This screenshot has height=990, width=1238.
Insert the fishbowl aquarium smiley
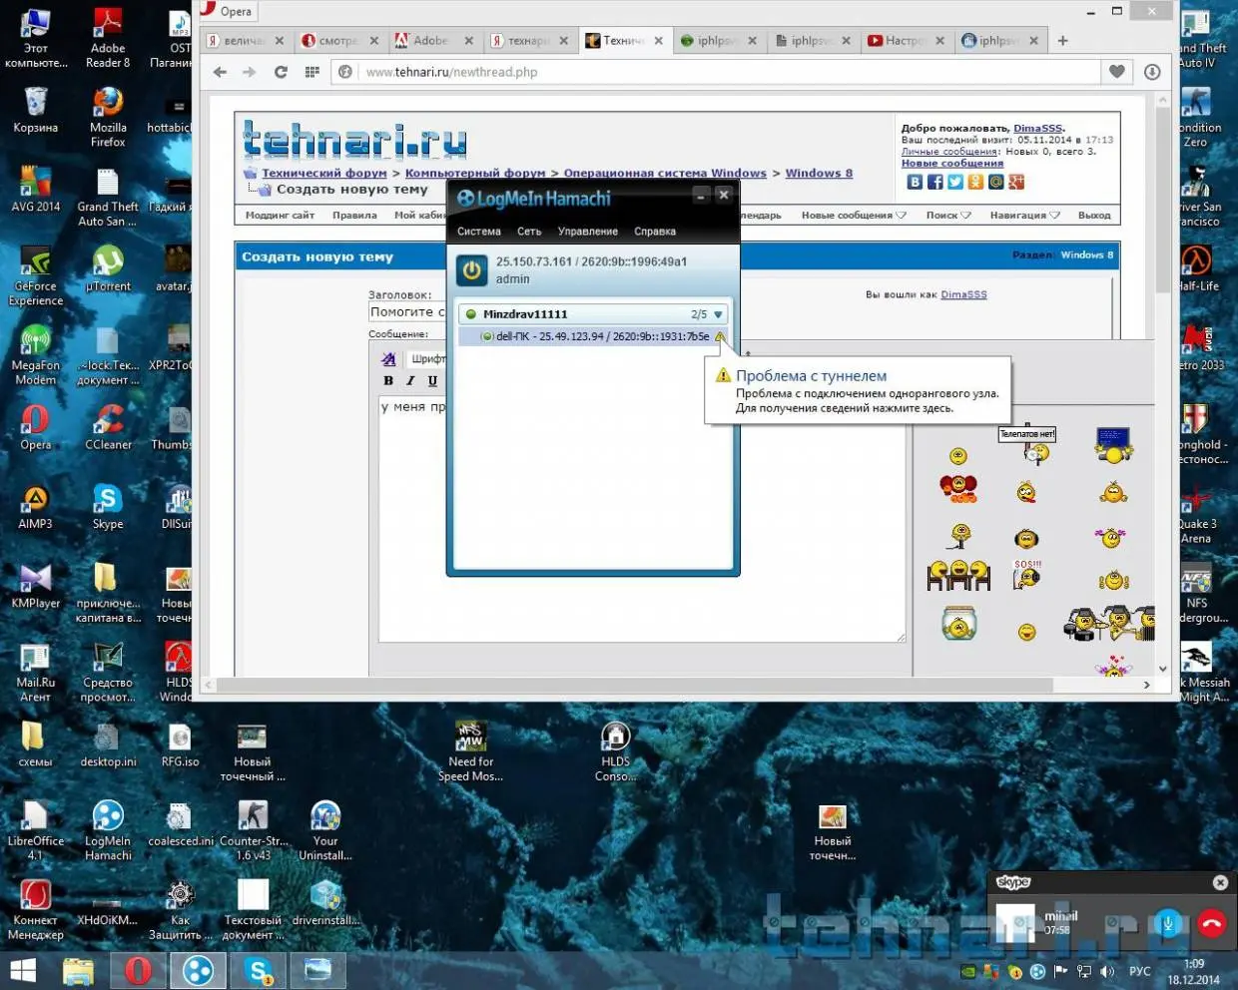[958, 623]
